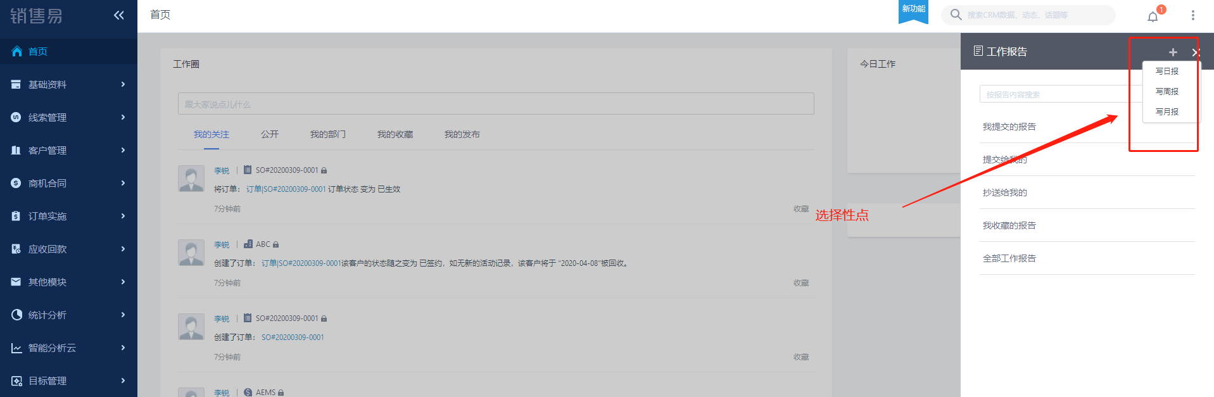
Task: Open the three-dot more options menu
Action: coord(1192,15)
